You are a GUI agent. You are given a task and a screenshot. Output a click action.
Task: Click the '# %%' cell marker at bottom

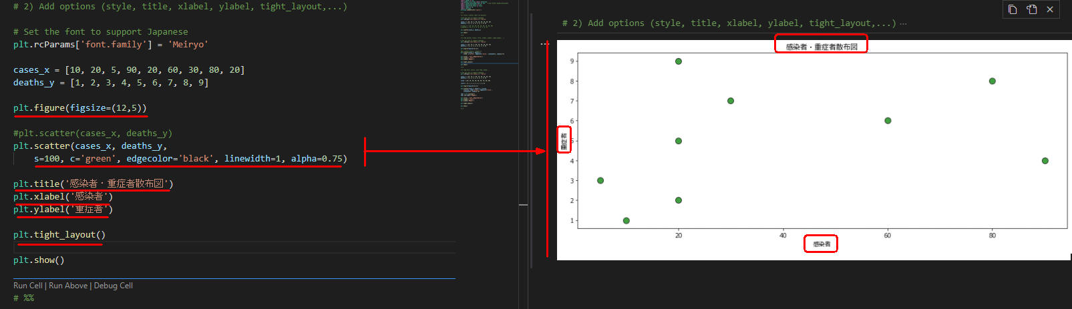click(23, 298)
